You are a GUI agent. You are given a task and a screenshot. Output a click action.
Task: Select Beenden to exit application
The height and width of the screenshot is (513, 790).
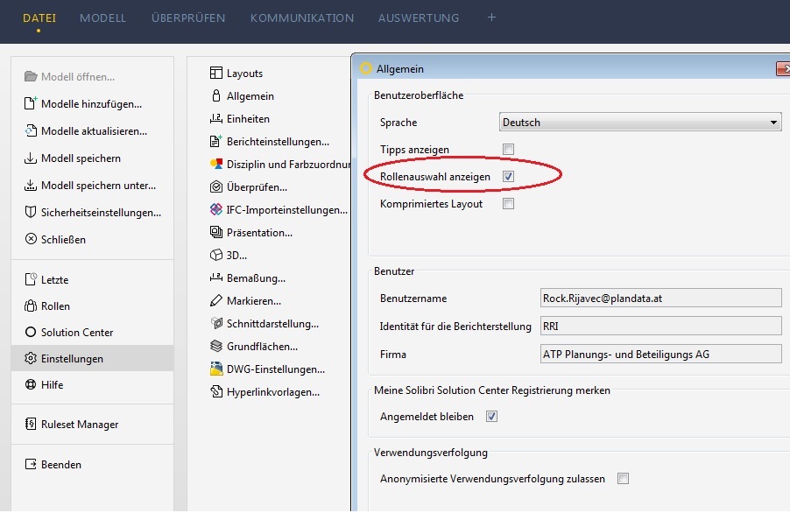click(60, 465)
